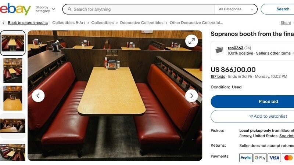The height and width of the screenshot is (165, 294).
Task: Click the seller avatar picture icon
Action: 219,51
